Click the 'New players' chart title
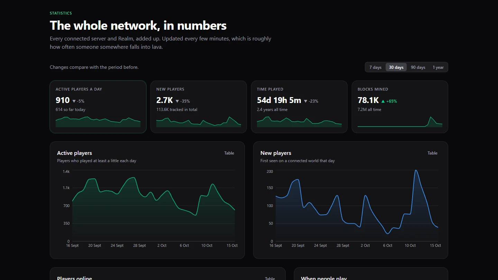 point(276,153)
